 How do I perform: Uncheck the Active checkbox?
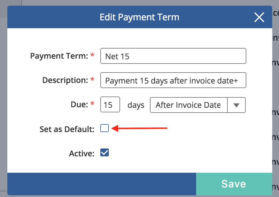coord(105,153)
